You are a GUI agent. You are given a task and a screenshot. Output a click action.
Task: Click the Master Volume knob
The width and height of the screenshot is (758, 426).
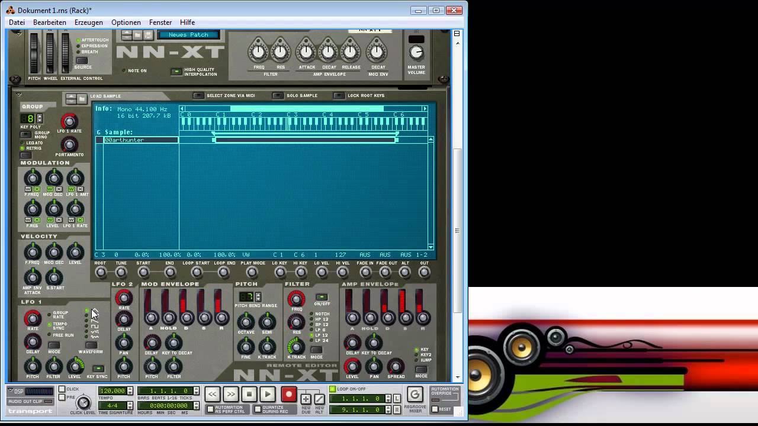[x=416, y=53]
